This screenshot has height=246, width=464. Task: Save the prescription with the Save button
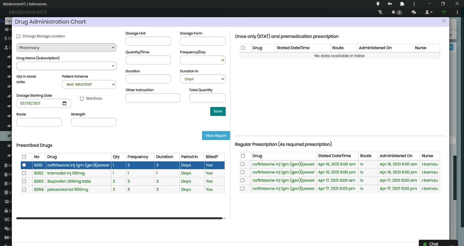pos(218,111)
